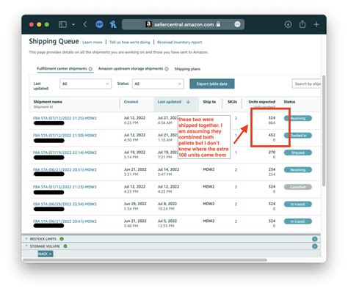Open info icon on RESTOCK LIMITS row

[x=315, y=239]
